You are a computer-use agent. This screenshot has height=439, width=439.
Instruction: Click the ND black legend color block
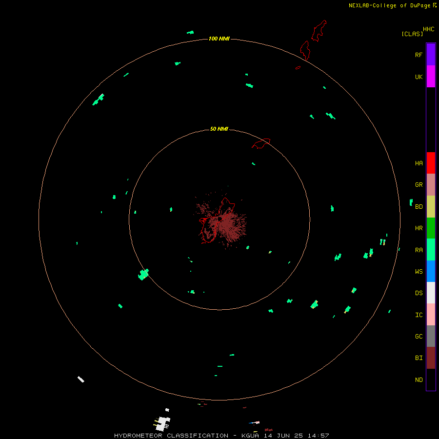pyautogui.click(x=431, y=379)
